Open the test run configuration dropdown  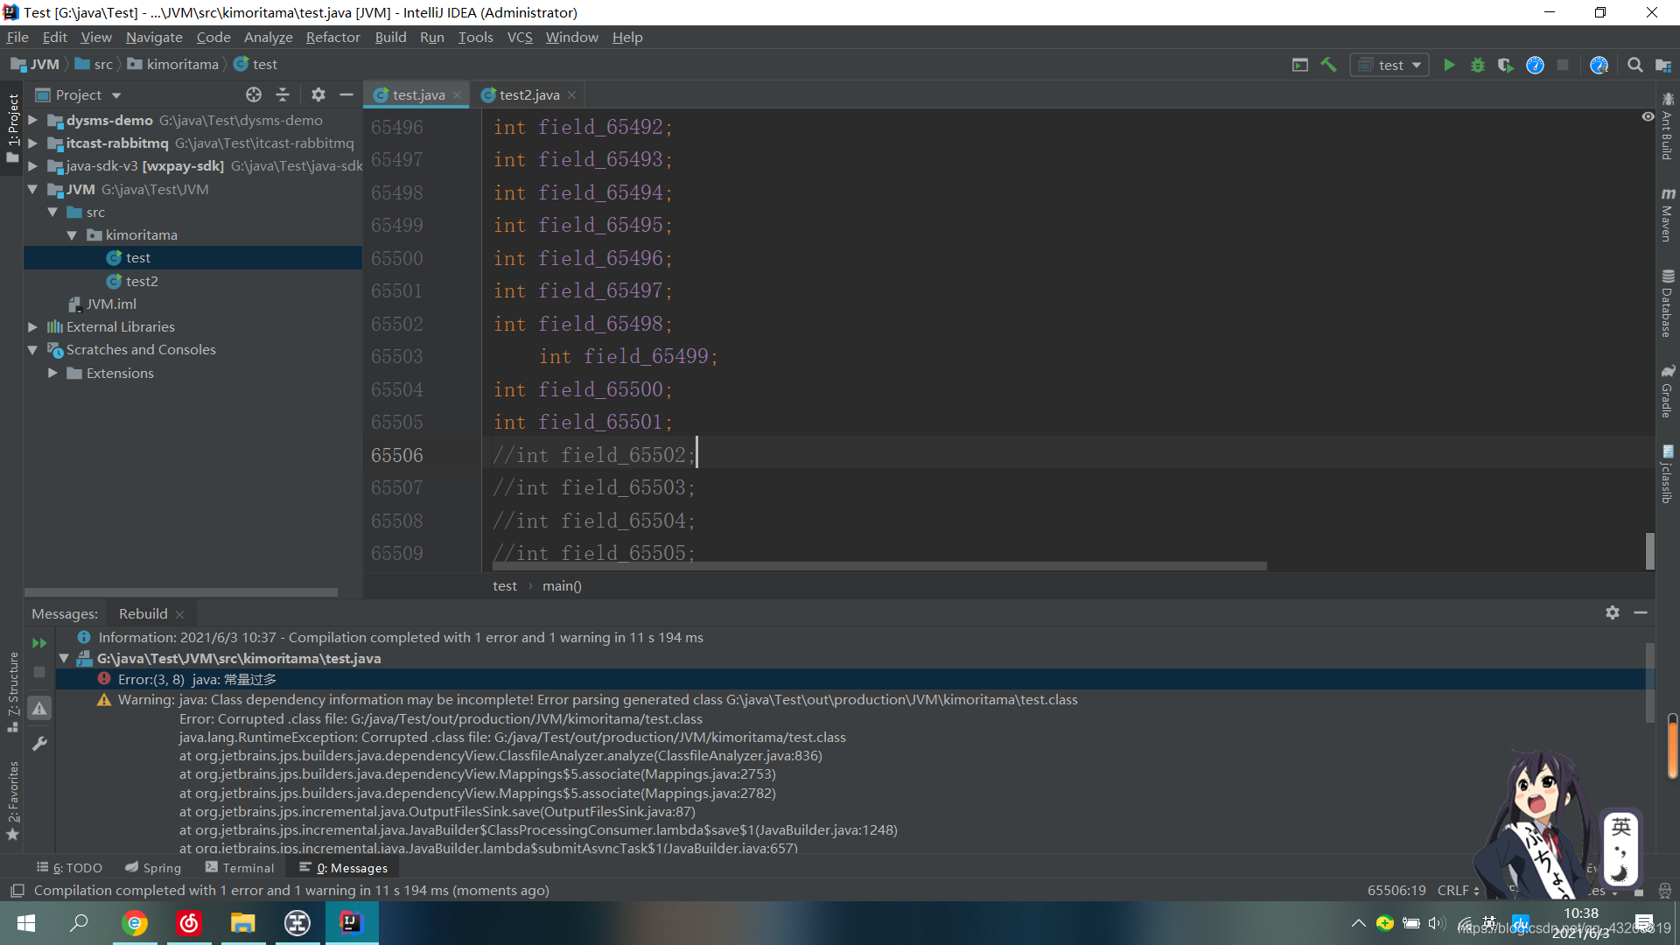pos(1390,65)
